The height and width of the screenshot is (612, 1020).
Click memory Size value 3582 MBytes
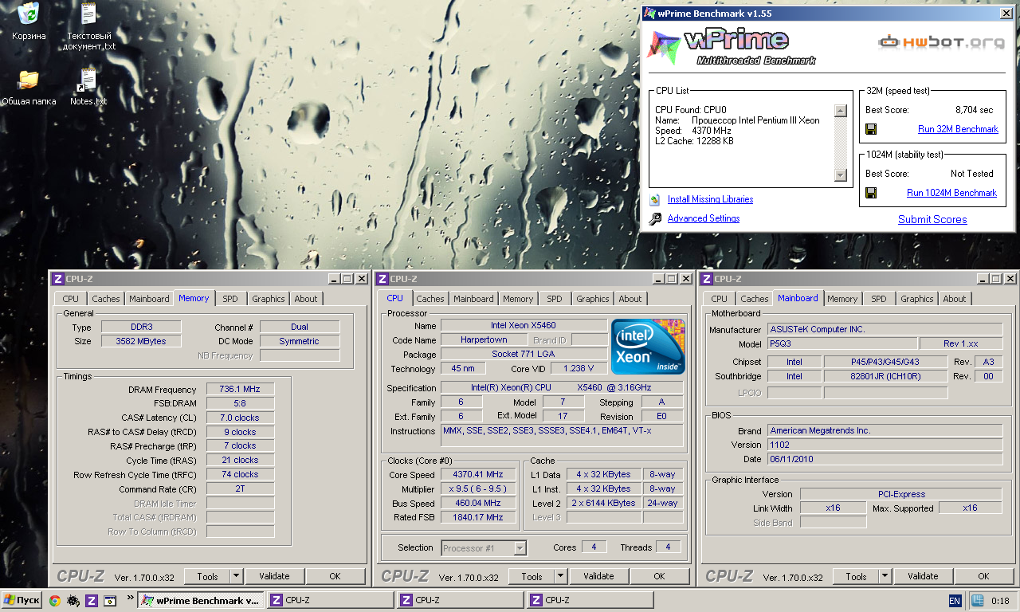[142, 341]
